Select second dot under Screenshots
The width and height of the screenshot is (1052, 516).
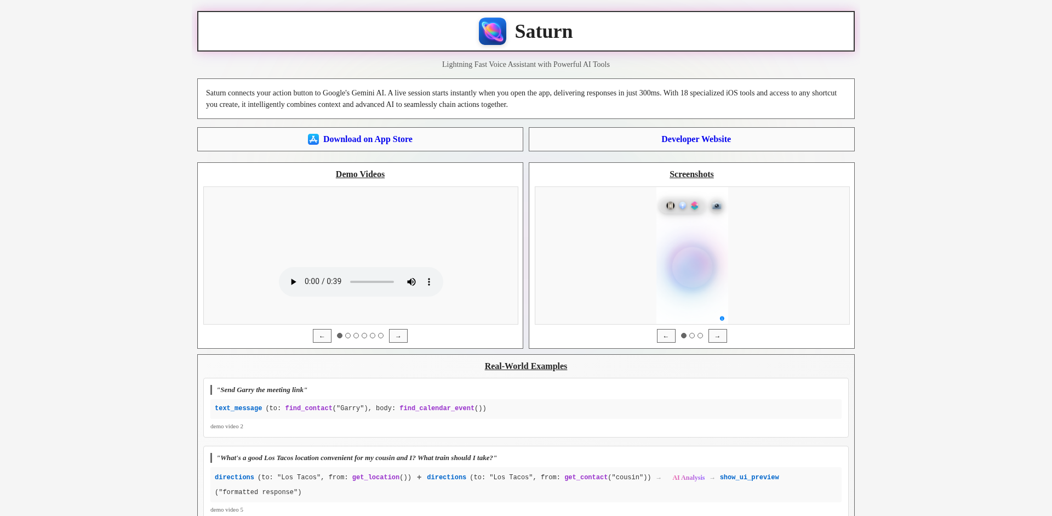(692, 336)
